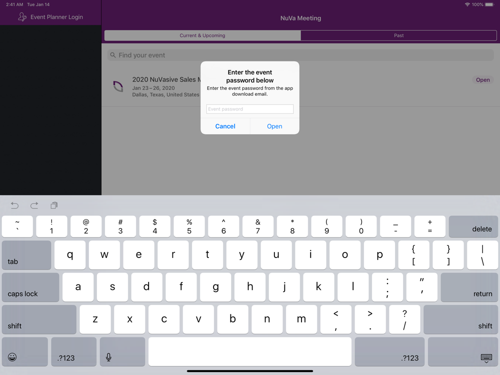The image size is (500, 375).
Task: Tap the microphone dictation key
Action: point(122,351)
